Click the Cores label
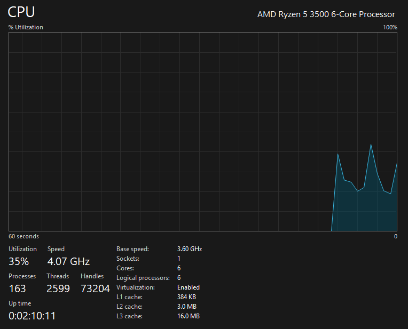Viewport: 408px width, 329px height. (125, 268)
